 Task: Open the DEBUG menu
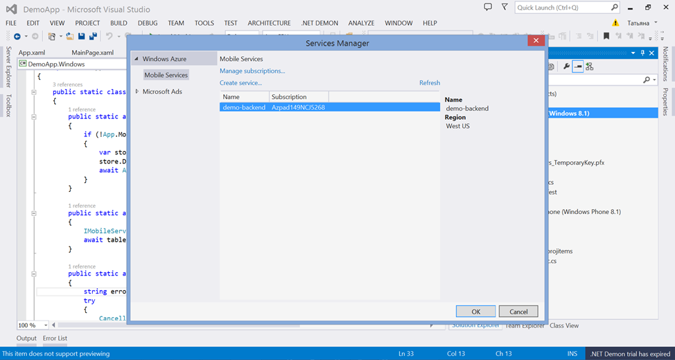[x=148, y=24]
